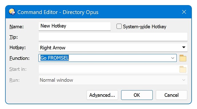Open the Run dropdown chevron
This screenshot has width=197, height=109.
(184, 80)
